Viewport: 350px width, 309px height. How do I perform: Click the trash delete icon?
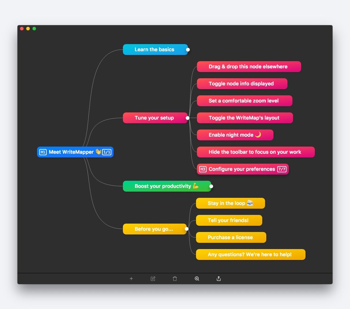point(175,279)
